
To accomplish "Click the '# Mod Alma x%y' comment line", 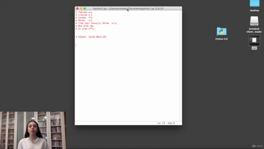I will tap(85, 26).
